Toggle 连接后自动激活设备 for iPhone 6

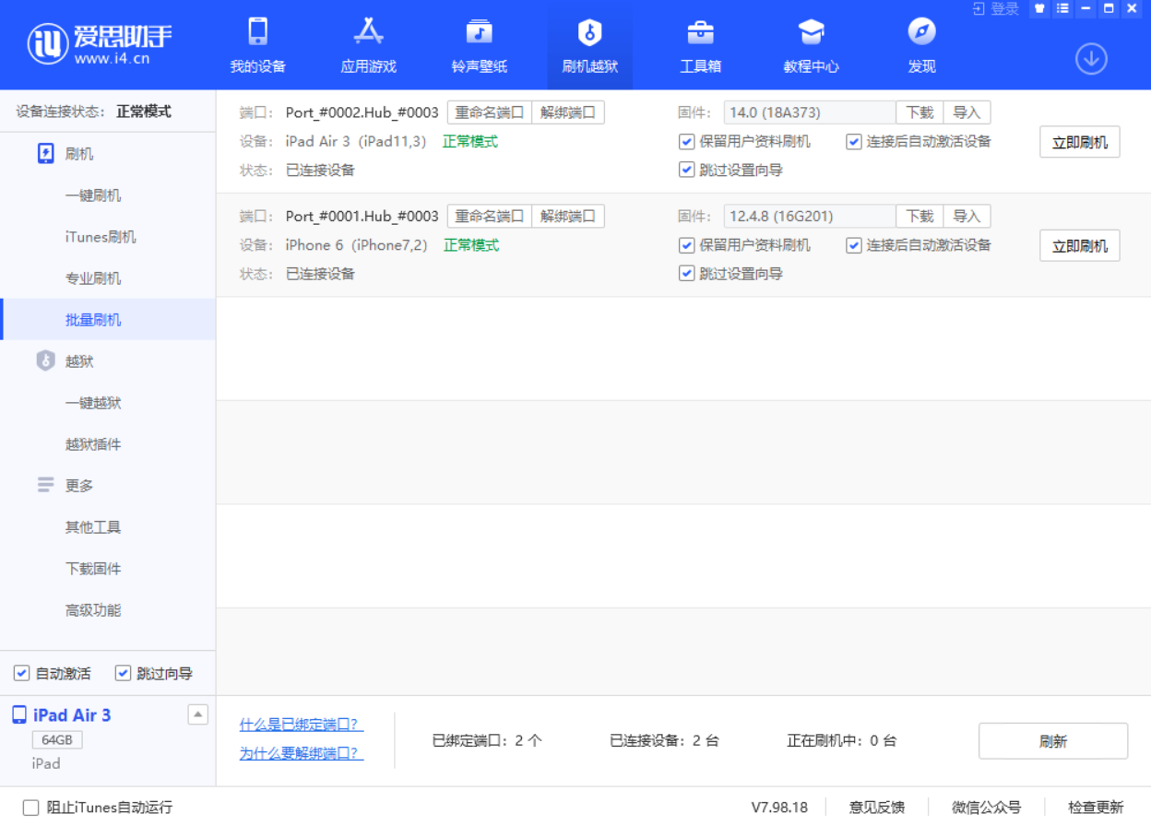[x=853, y=244]
